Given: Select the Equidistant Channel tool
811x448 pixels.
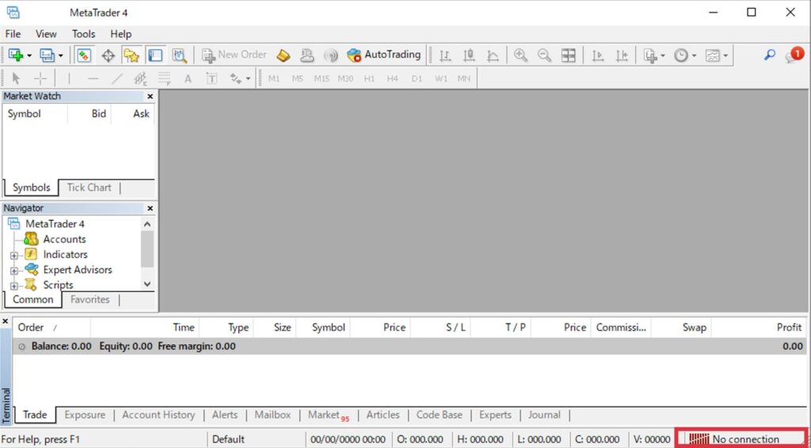Looking at the screenshot, I should (141, 78).
